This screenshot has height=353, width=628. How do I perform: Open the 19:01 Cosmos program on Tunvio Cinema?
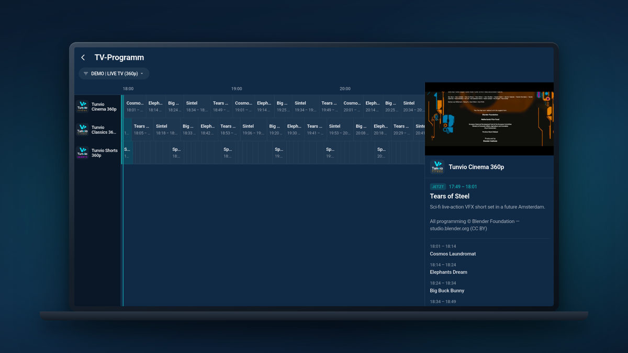[x=244, y=106]
